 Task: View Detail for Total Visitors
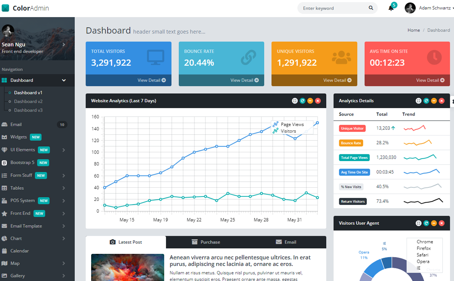tap(152, 80)
